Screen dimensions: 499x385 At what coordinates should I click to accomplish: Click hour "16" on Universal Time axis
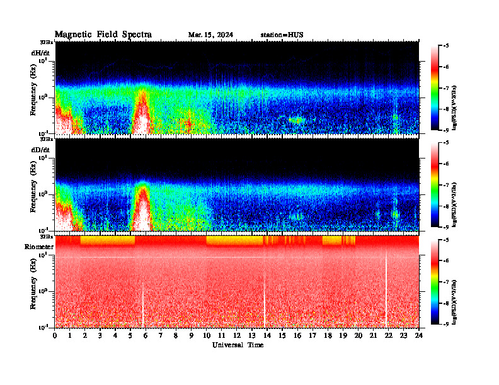tap(297, 336)
